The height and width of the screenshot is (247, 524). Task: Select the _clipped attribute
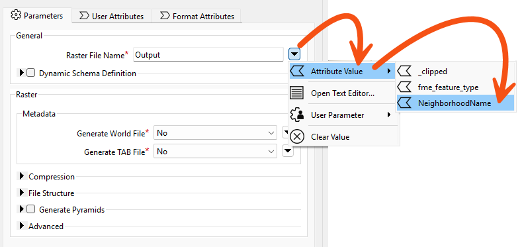455,72
